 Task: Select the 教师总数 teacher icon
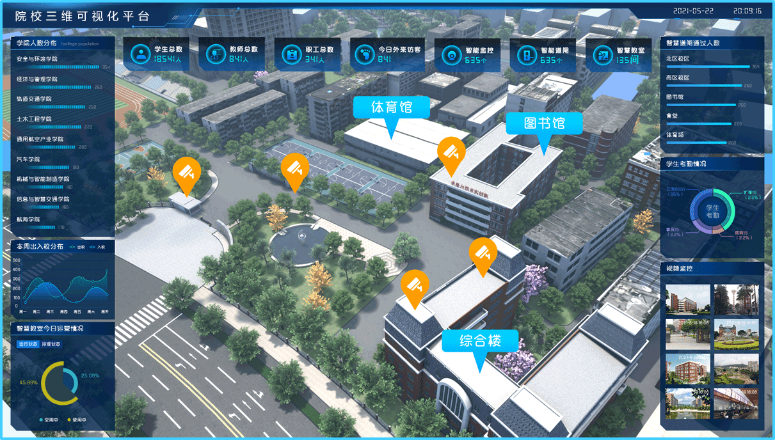pos(215,54)
